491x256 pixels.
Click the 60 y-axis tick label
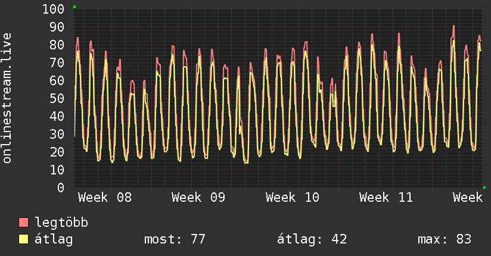(57, 81)
